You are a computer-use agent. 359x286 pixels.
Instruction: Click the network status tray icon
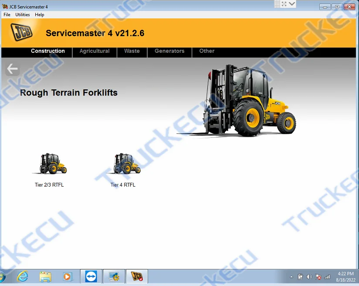click(327, 276)
